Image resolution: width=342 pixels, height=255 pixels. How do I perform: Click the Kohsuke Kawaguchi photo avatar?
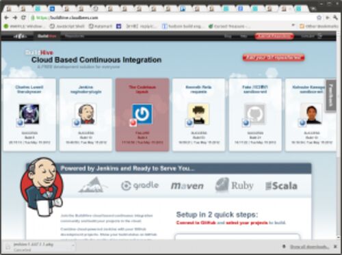[x=311, y=114]
